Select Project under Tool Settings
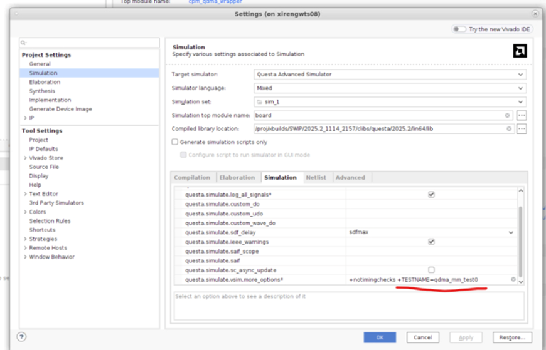 tap(39, 140)
